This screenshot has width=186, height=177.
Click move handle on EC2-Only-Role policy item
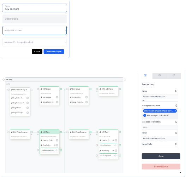(x=115, y=156)
